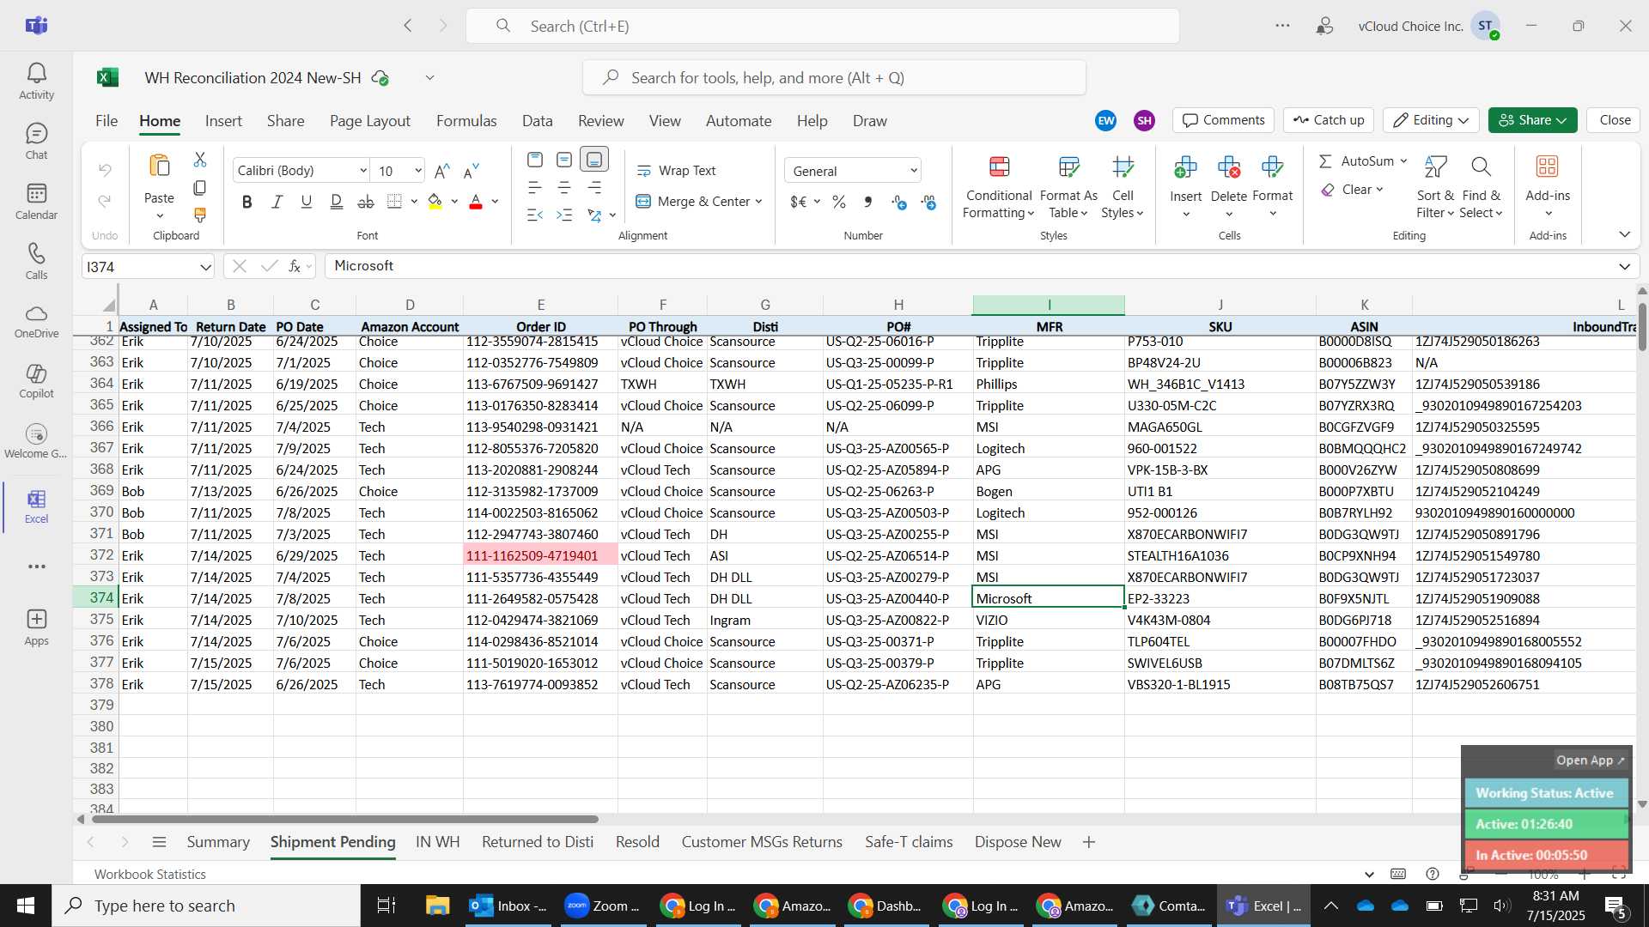Center-align text horizontally

[564, 187]
